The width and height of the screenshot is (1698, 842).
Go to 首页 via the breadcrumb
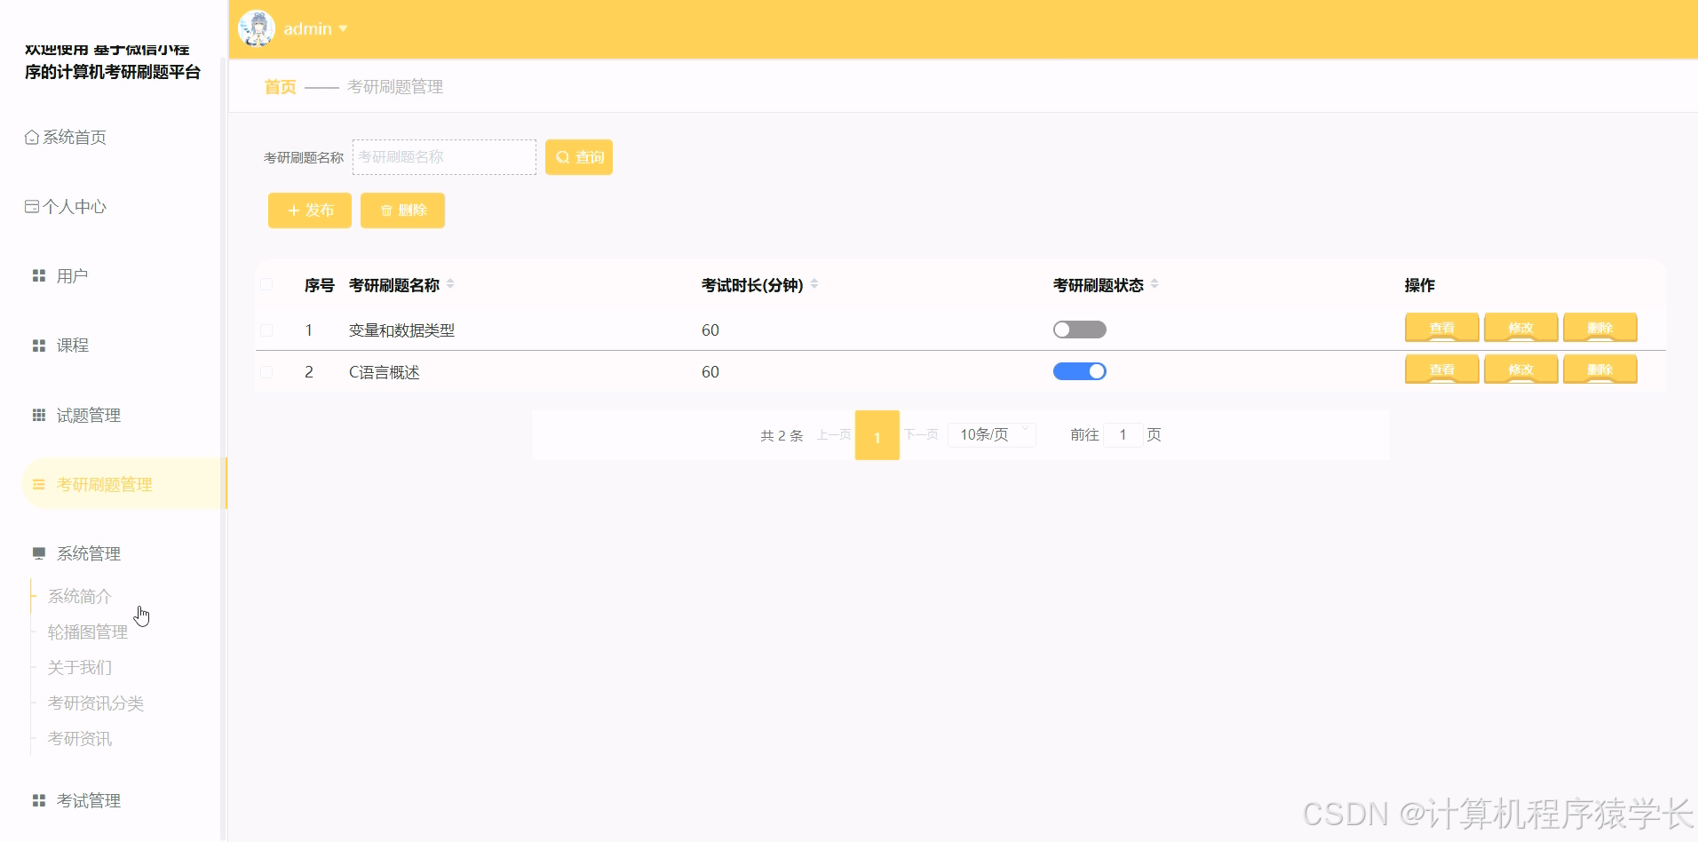pos(278,86)
